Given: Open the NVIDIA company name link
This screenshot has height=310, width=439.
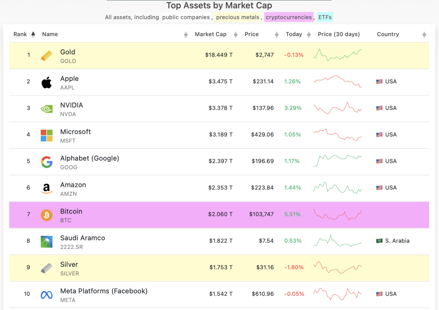Looking at the screenshot, I should pyautogui.click(x=72, y=105).
